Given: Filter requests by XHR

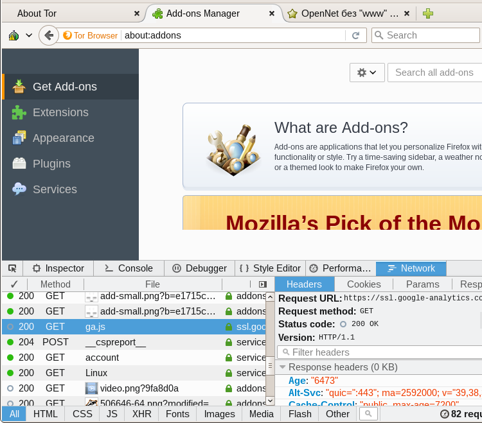Looking at the screenshot, I should click(142, 414).
